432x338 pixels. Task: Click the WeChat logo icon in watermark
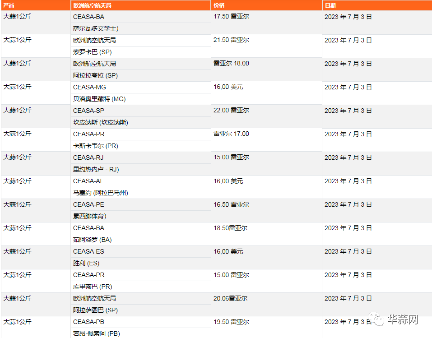click(376, 319)
